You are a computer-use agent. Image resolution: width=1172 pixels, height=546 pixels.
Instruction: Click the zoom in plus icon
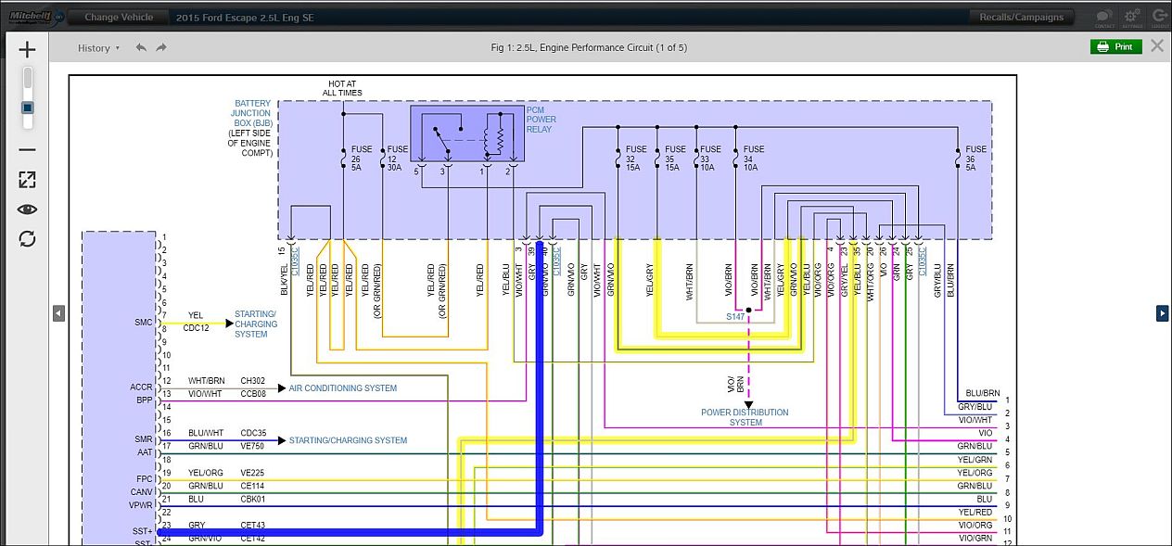pos(27,48)
